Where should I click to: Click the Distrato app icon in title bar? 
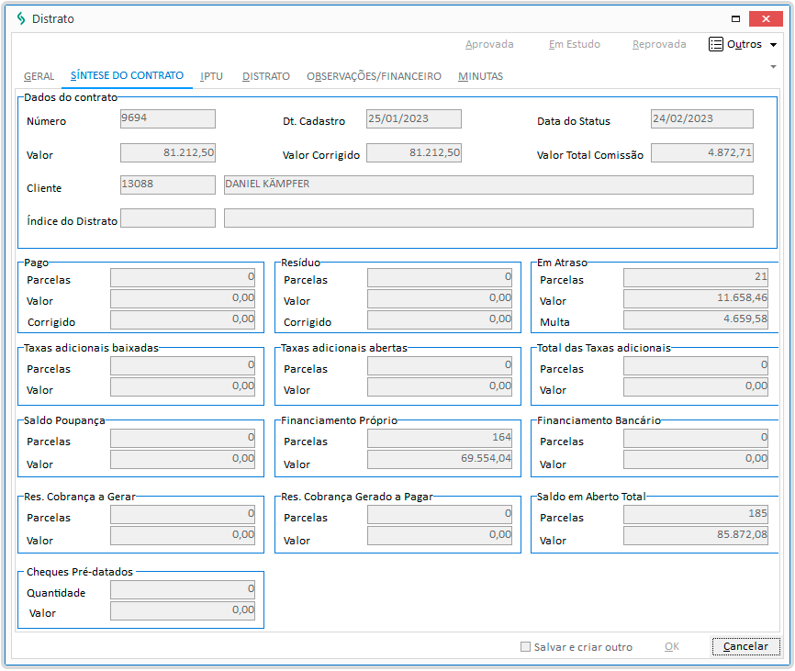click(21, 18)
